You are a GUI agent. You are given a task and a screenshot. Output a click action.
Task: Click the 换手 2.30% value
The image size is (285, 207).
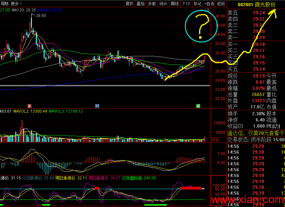click(259, 114)
